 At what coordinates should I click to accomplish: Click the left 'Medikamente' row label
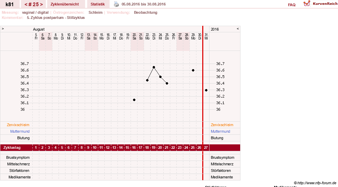(20, 177)
